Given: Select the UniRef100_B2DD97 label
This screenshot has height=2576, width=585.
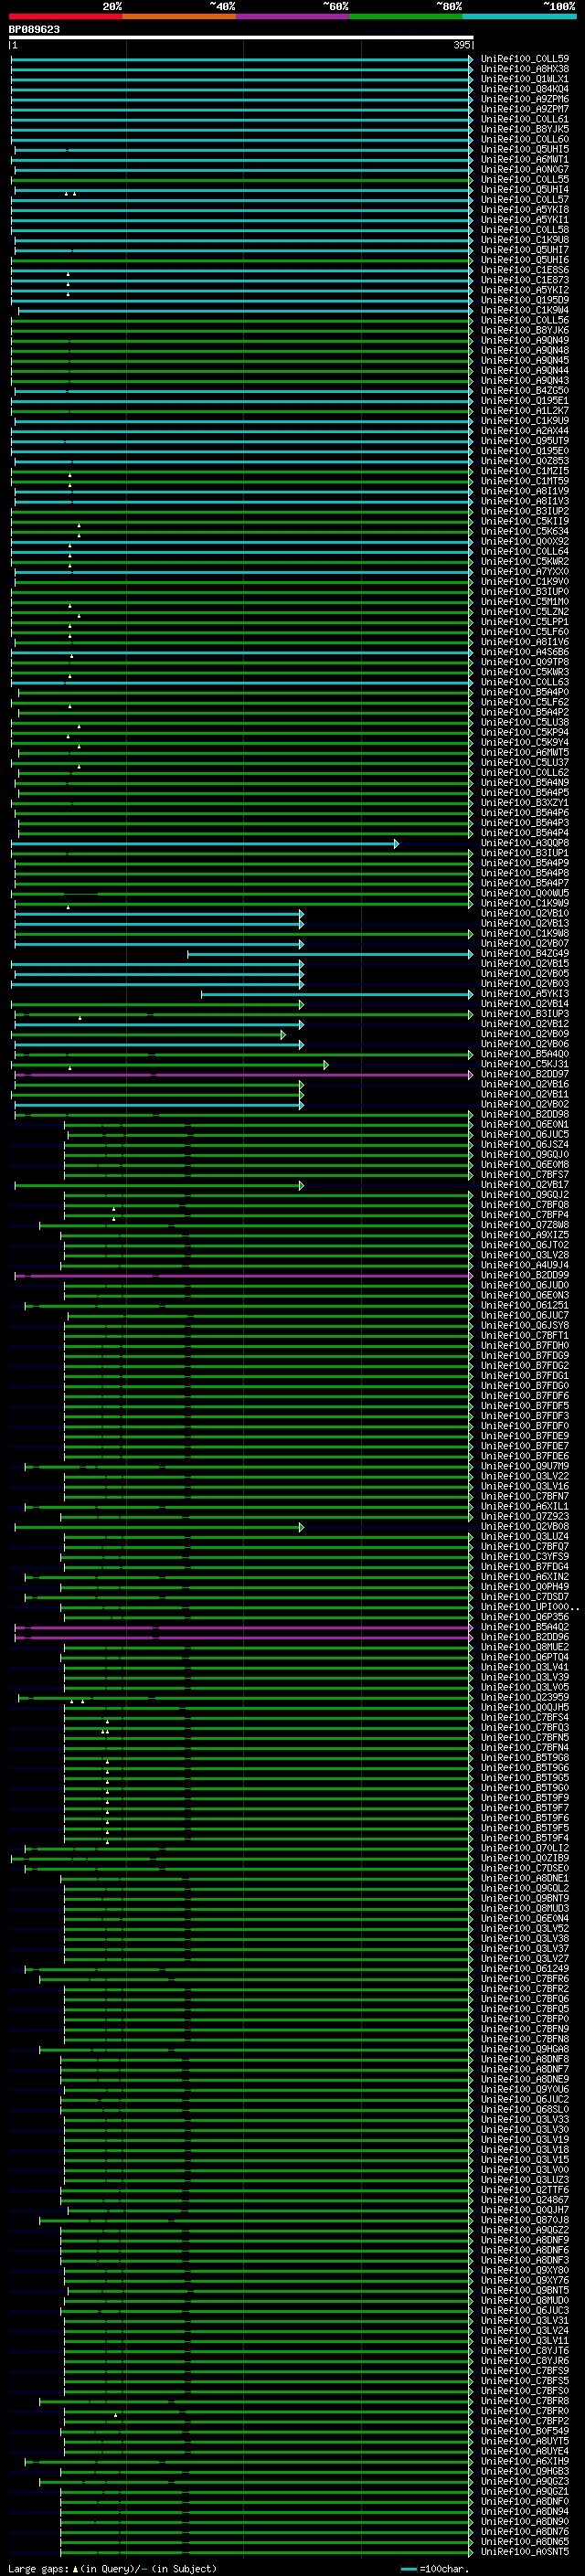Looking at the screenshot, I should click(x=525, y=1075).
